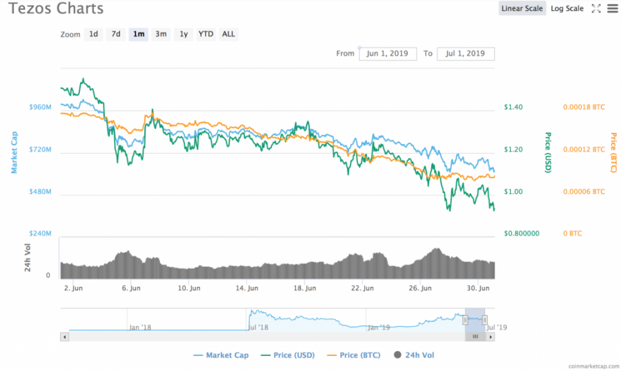Switch to Linear Scale
Image resolution: width=621 pixels, height=371 pixels.
(x=522, y=8)
